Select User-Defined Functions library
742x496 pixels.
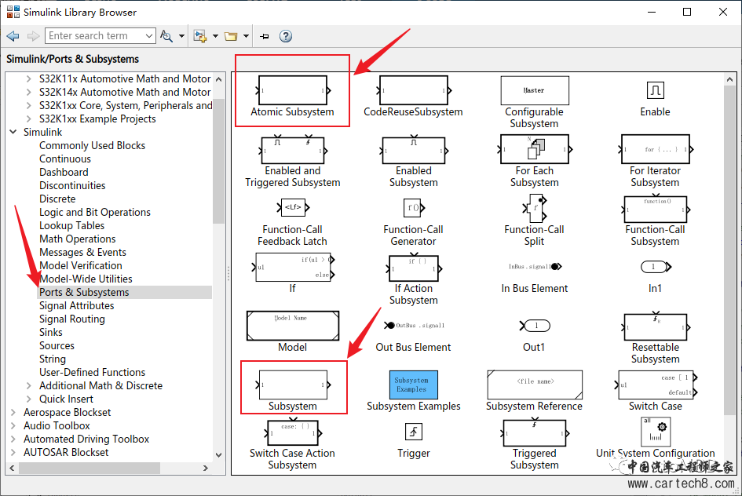[93, 373]
